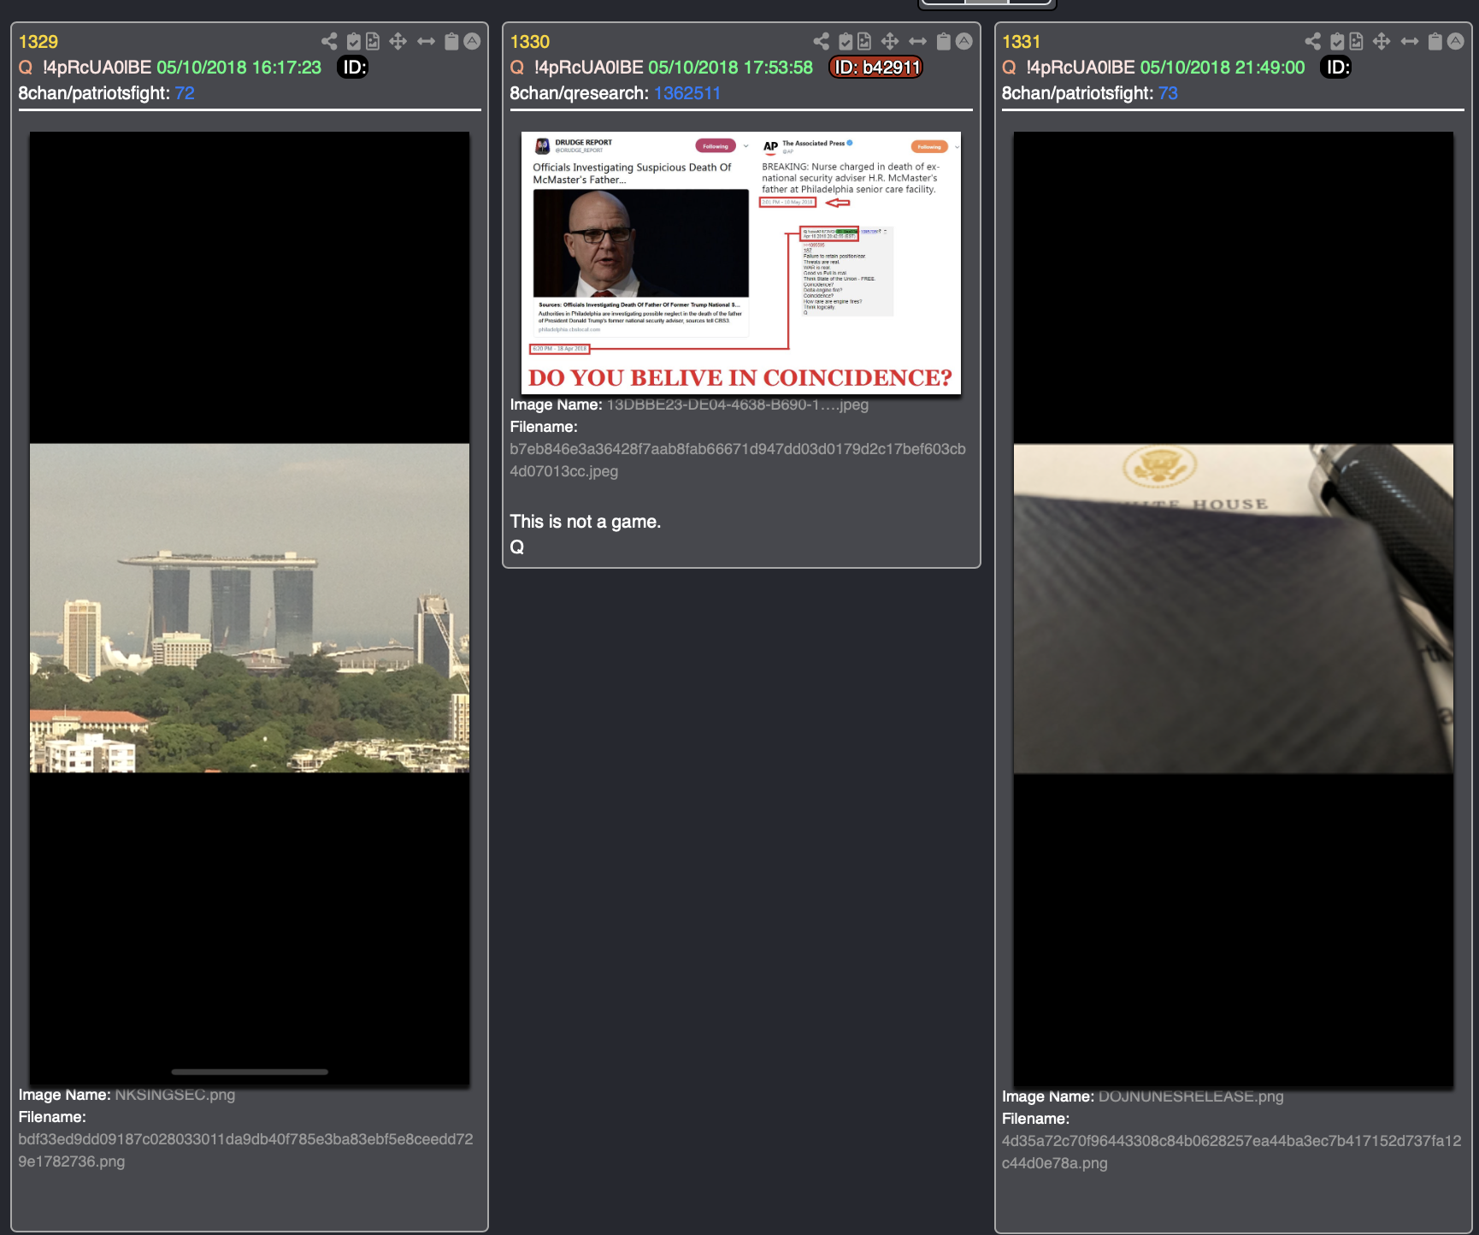Click timestamp 05/10/2018 21:49:00
The width and height of the screenshot is (1479, 1235).
[1223, 68]
